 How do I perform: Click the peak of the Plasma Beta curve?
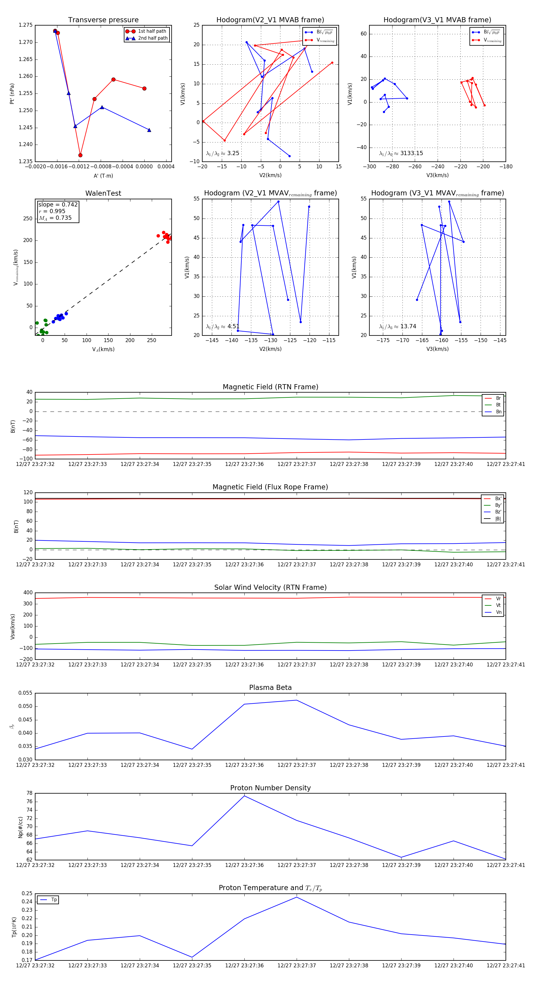[296, 700]
